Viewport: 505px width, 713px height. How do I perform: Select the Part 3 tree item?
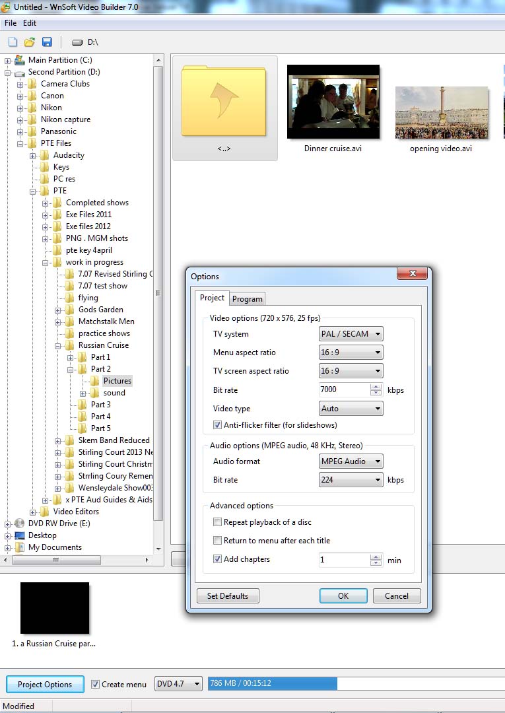[100, 405]
